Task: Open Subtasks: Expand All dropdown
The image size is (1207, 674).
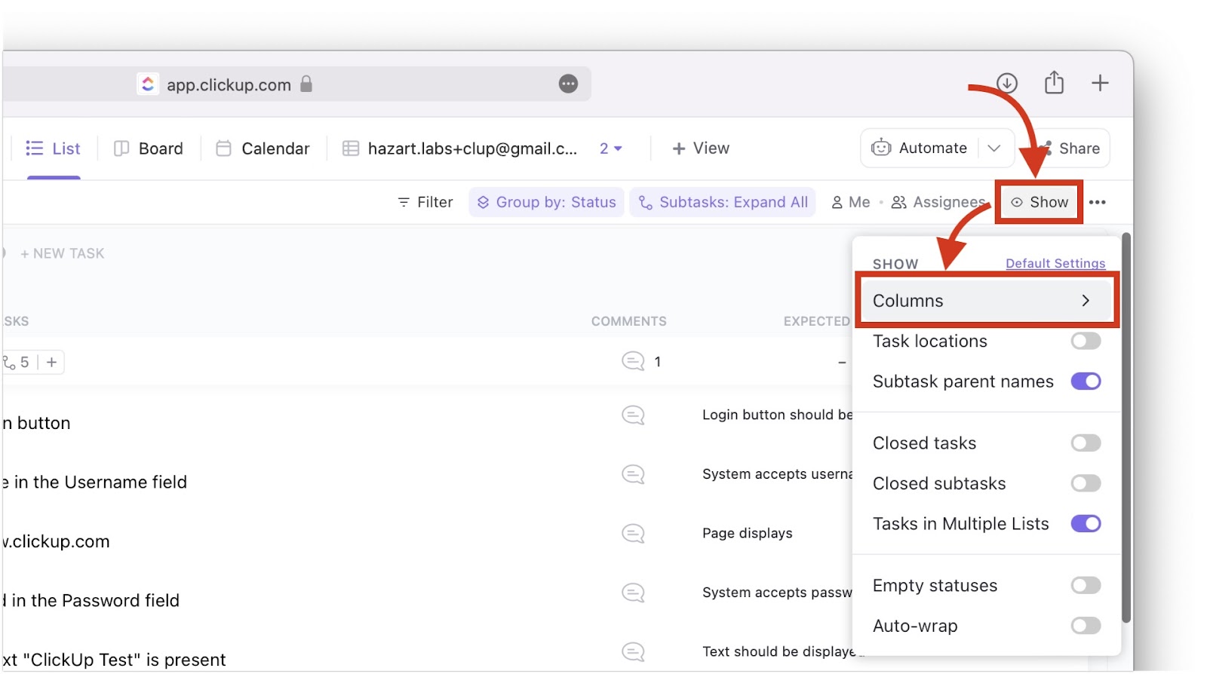Action: click(x=723, y=202)
